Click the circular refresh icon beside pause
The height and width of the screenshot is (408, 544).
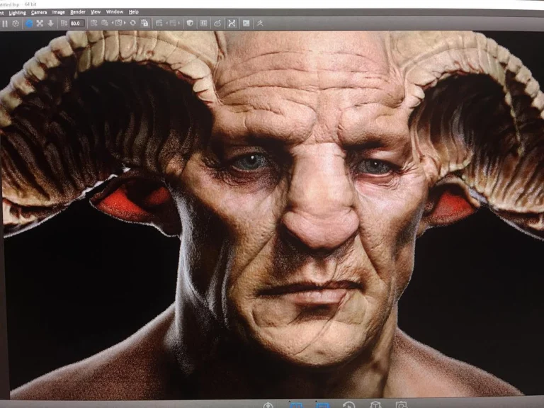[x=16, y=23]
